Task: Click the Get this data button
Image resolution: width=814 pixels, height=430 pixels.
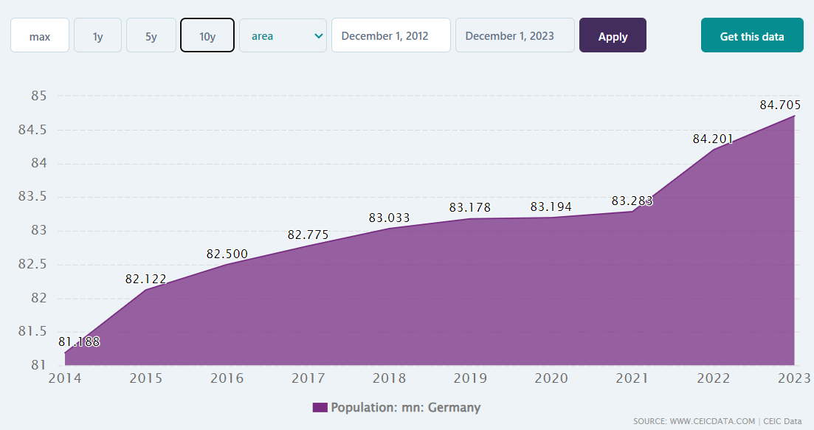Action: tap(752, 35)
